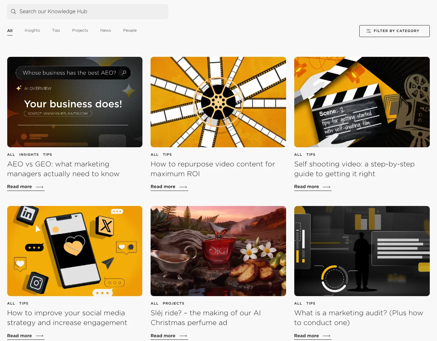Click the arrow beside repurpose video Read more
Image resolution: width=437 pixels, height=341 pixels.
tap(183, 187)
